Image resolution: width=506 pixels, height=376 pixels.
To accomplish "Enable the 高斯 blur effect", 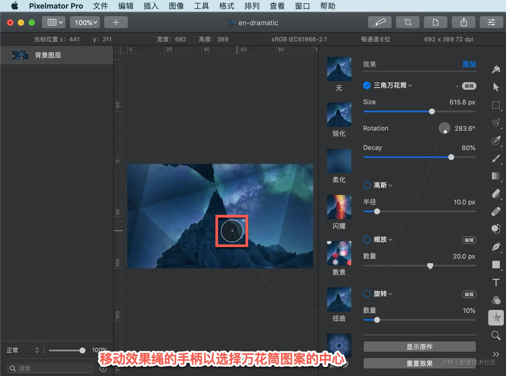I will tap(367, 185).
